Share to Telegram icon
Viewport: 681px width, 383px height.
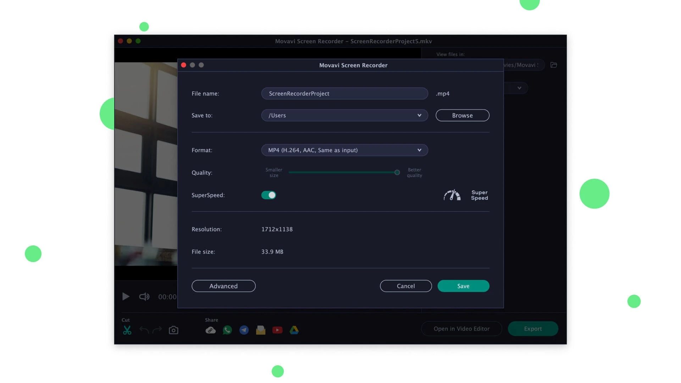click(244, 330)
